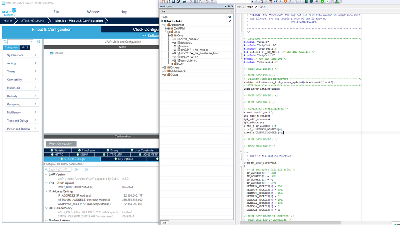Go to previous parameter search result
Screen dimensions: 400x225
(x=76, y=169)
